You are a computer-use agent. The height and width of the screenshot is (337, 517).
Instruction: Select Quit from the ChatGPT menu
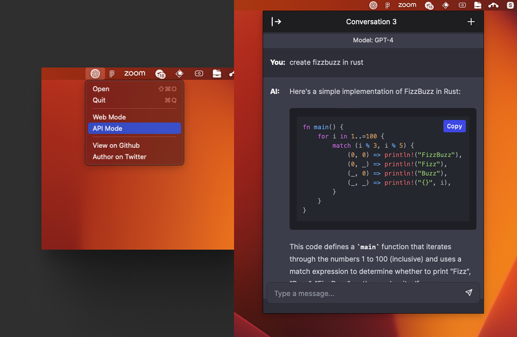pos(99,100)
